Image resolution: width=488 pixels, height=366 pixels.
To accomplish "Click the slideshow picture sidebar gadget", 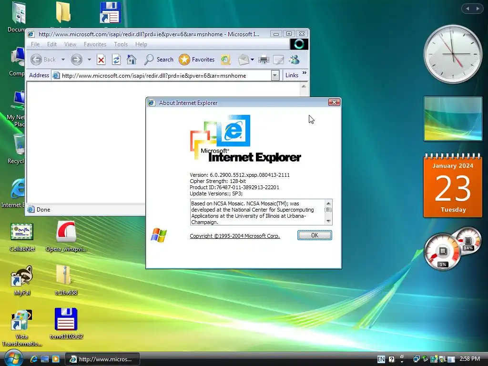I will (x=453, y=119).
